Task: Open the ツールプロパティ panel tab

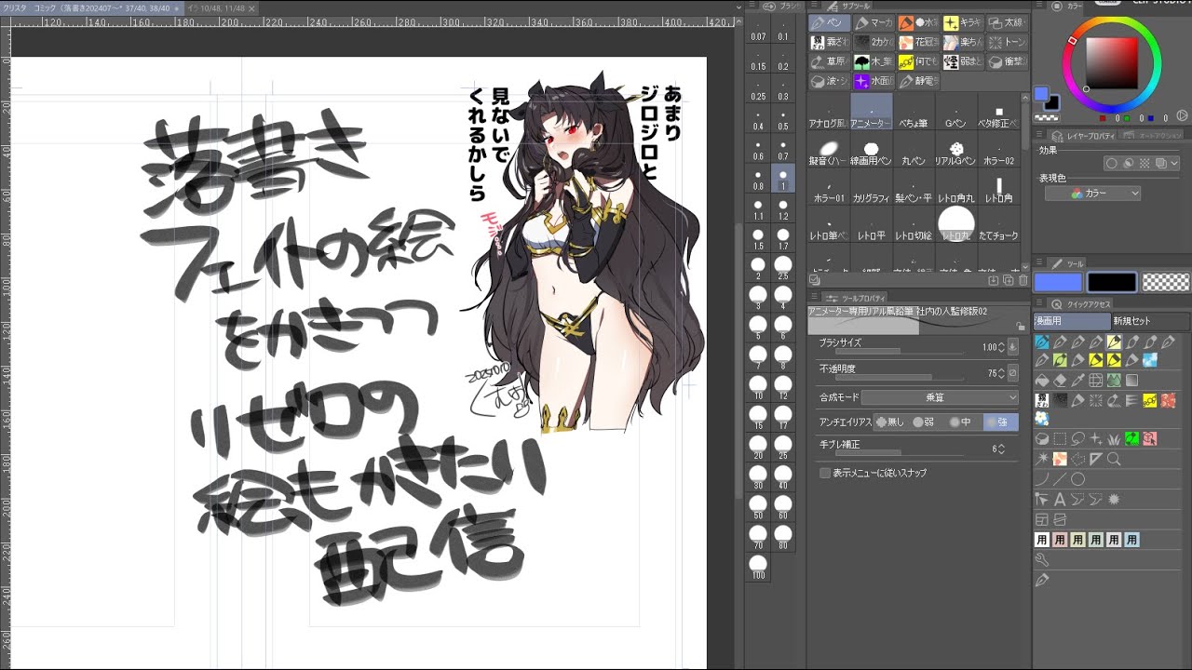Action: coord(855,298)
